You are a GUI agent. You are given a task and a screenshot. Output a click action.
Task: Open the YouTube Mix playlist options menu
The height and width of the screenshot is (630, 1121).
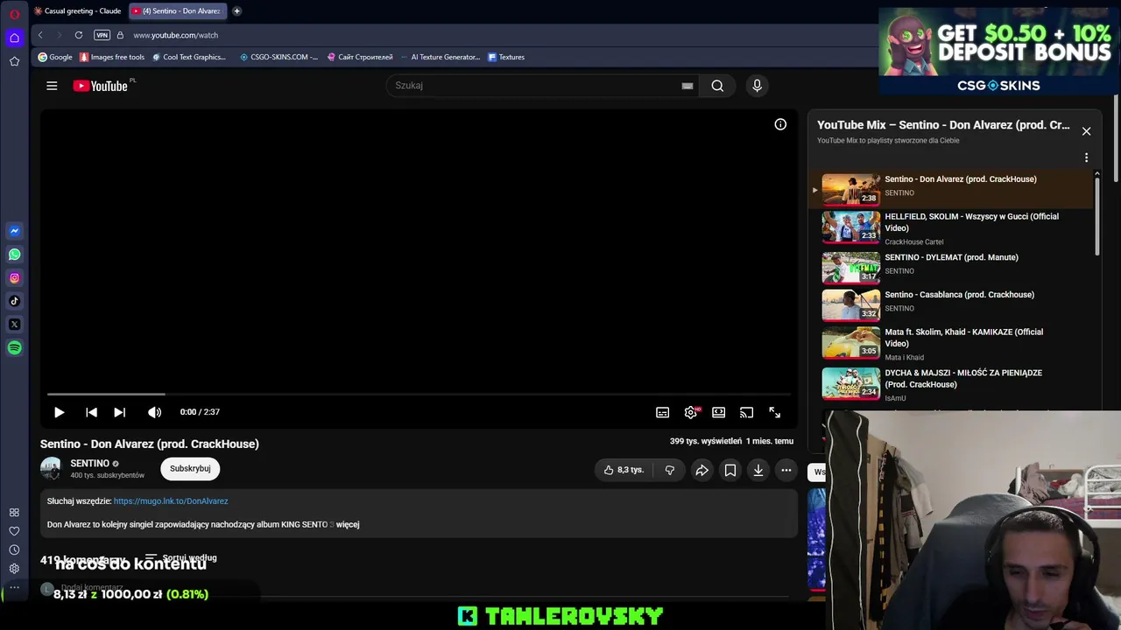[1086, 158]
